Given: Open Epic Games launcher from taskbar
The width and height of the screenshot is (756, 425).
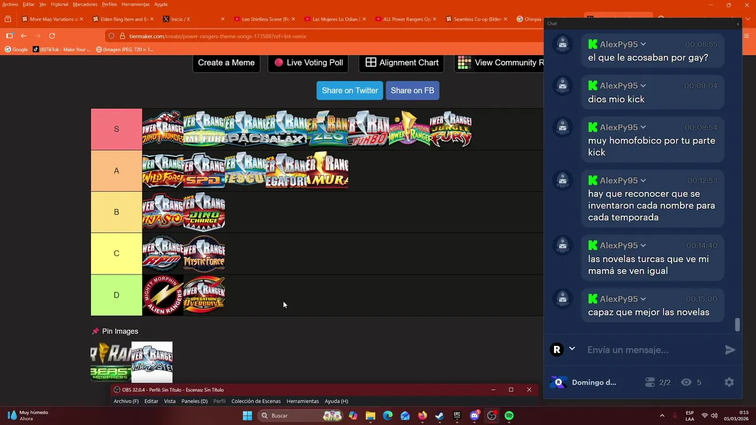Looking at the screenshot, I should coord(457,416).
